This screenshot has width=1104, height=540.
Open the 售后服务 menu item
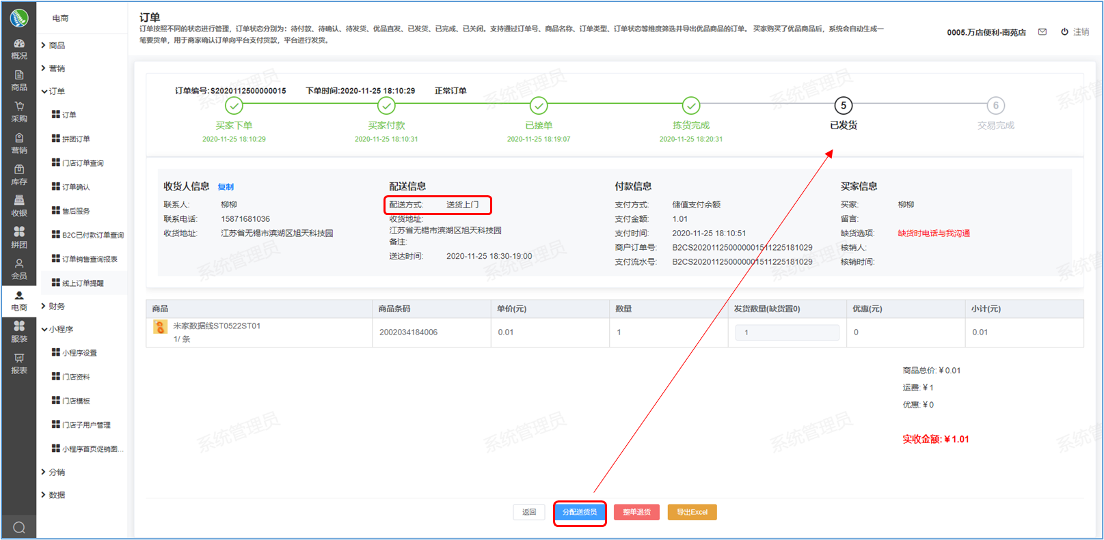click(x=71, y=211)
